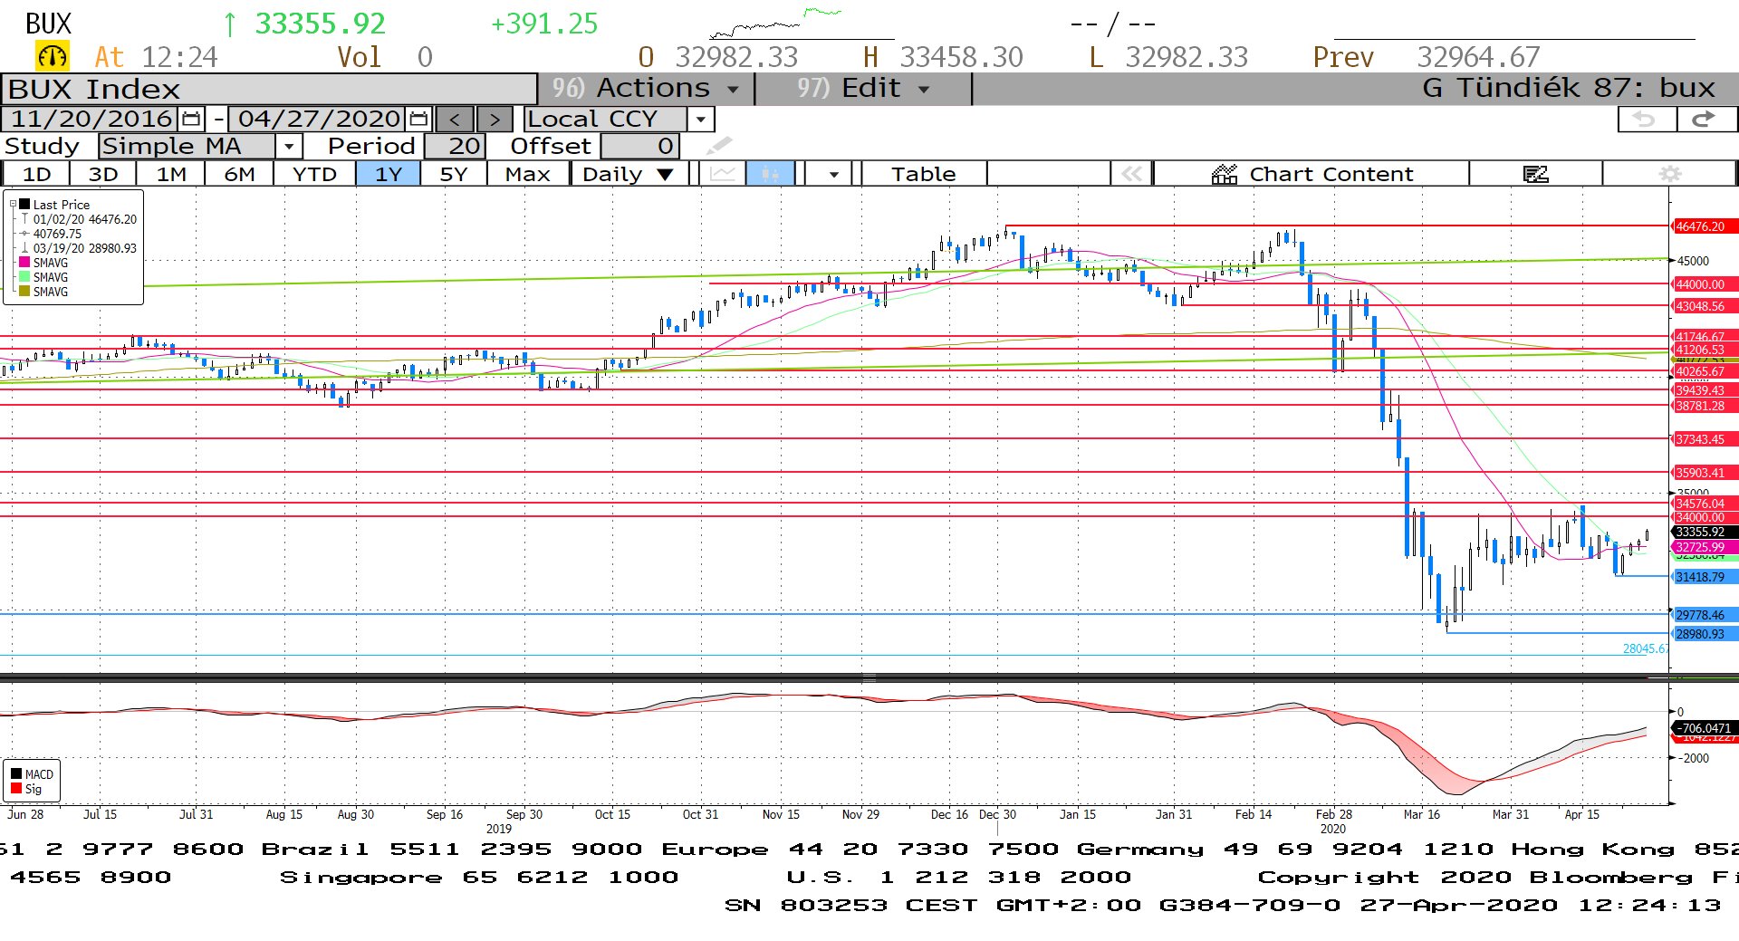Image resolution: width=1739 pixels, height=941 pixels.
Task: Click the 01/02/20 46476.20 legend entry
Action: coord(85,219)
